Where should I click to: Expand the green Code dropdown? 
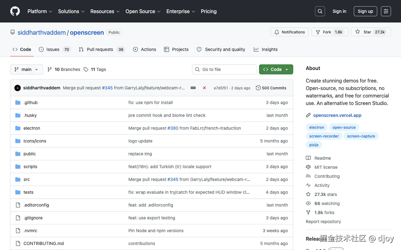pos(276,69)
